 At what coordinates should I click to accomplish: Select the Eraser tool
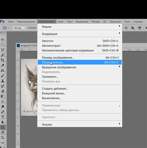(3, 91)
